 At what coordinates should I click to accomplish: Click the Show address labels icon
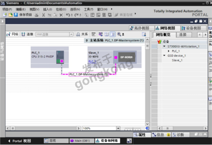pyautogui.click(x=93, y=34)
